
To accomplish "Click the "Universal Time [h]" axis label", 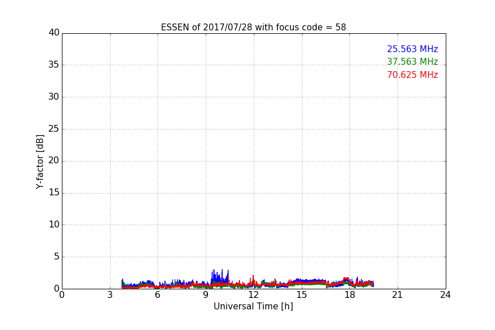I will click(253, 307).
